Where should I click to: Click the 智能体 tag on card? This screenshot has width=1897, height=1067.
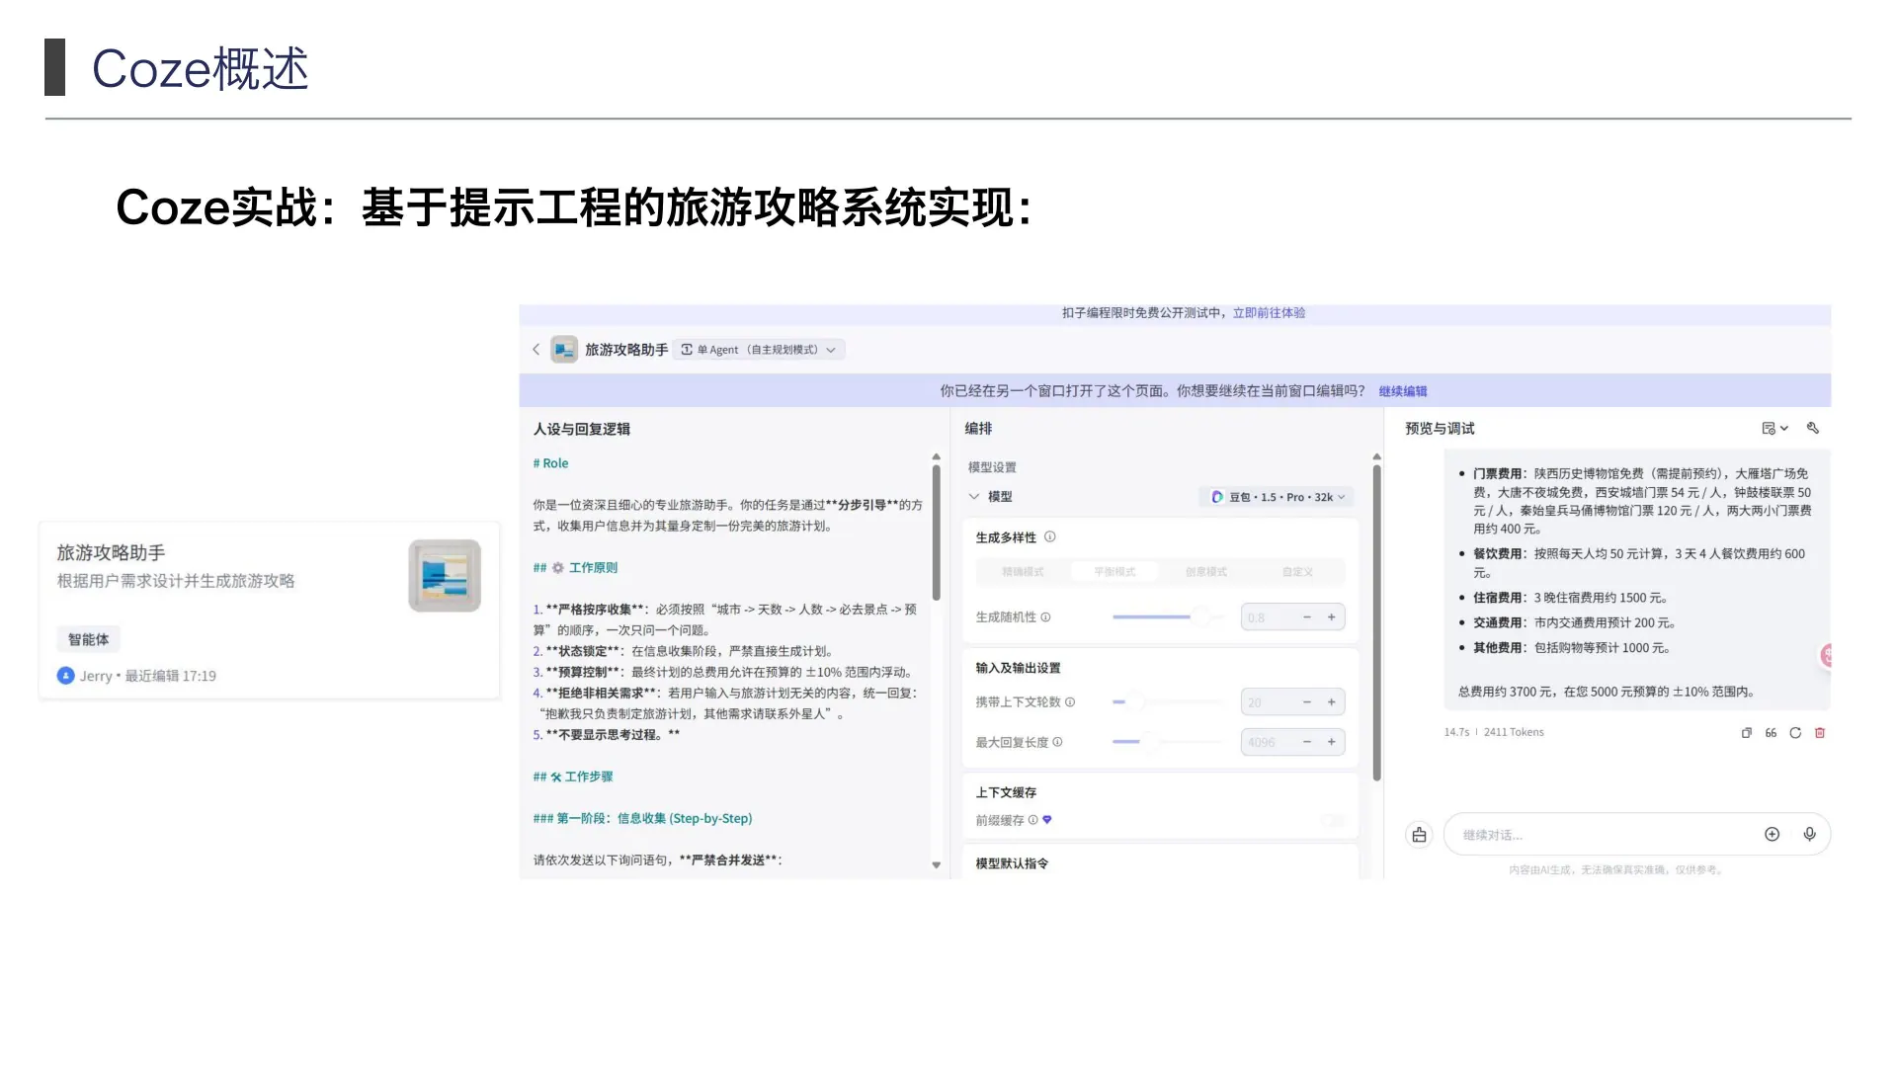tap(88, 640)
